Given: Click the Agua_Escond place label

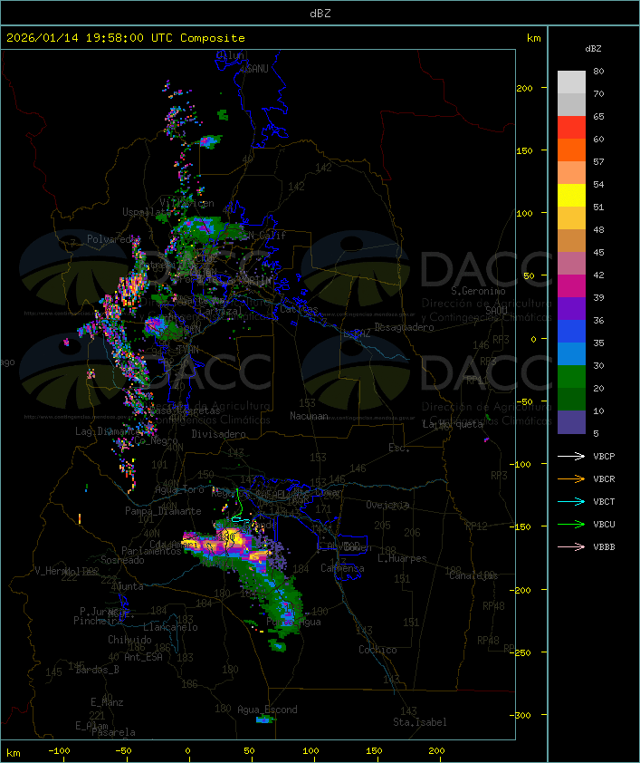Looking at the screenshot, I should click(x=267, y=710).
